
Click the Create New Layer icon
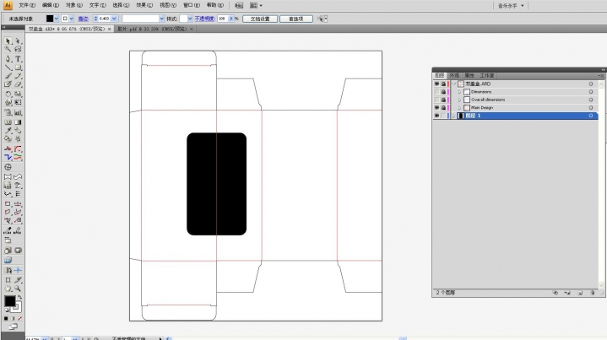tap(579, 293)
